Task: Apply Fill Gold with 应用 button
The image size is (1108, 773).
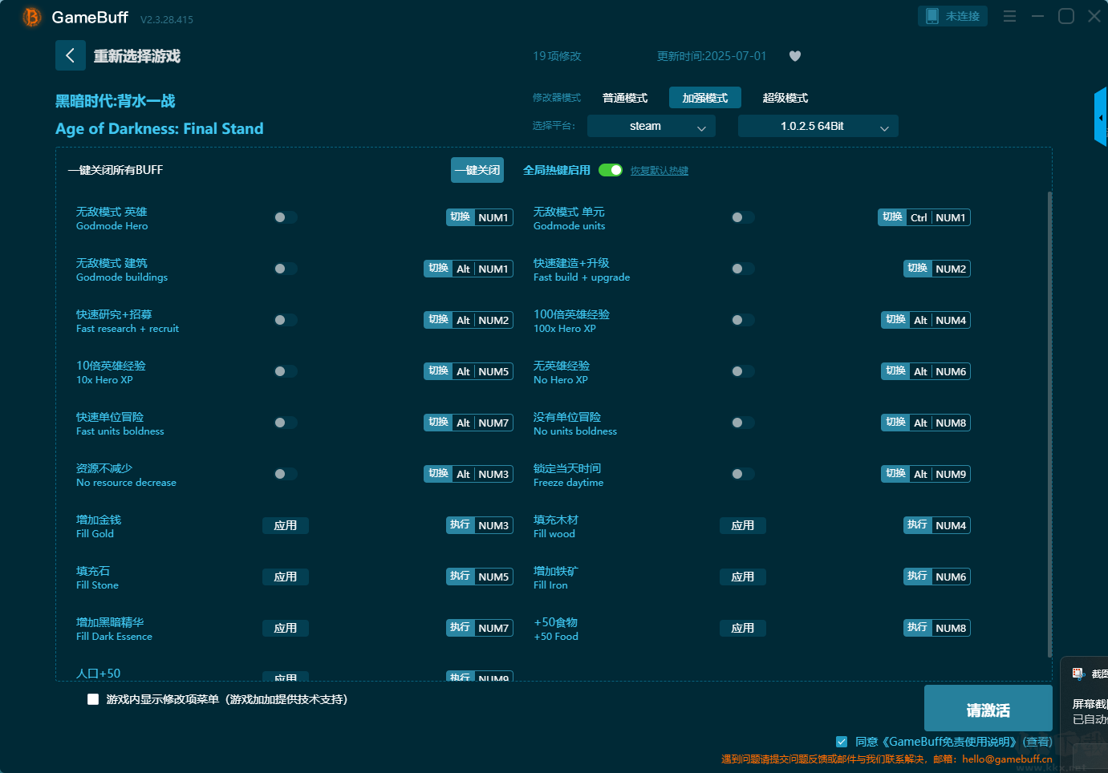Action: (286, 525)
